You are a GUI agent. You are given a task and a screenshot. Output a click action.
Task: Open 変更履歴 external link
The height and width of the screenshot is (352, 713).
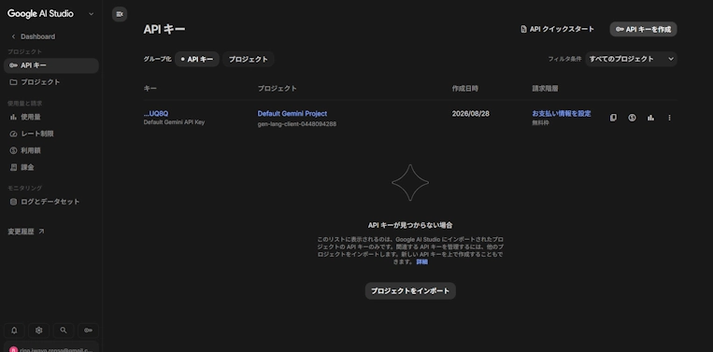click(26, 232)
